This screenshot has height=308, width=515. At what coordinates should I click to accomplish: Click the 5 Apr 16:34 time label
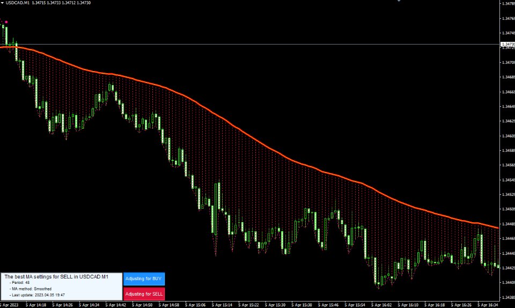[488, 305]
